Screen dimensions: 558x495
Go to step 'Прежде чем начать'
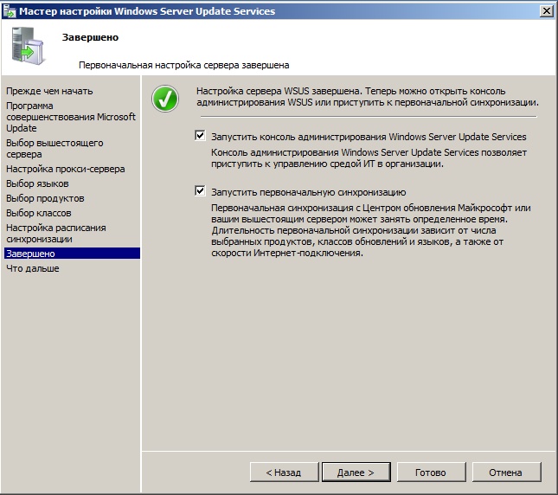(49, 91)
